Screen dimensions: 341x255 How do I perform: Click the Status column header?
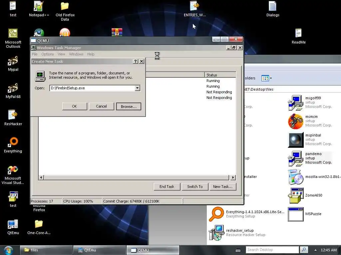[x=220, y=75]
